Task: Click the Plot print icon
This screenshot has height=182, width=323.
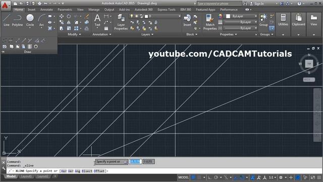Action: click(39, 4)
